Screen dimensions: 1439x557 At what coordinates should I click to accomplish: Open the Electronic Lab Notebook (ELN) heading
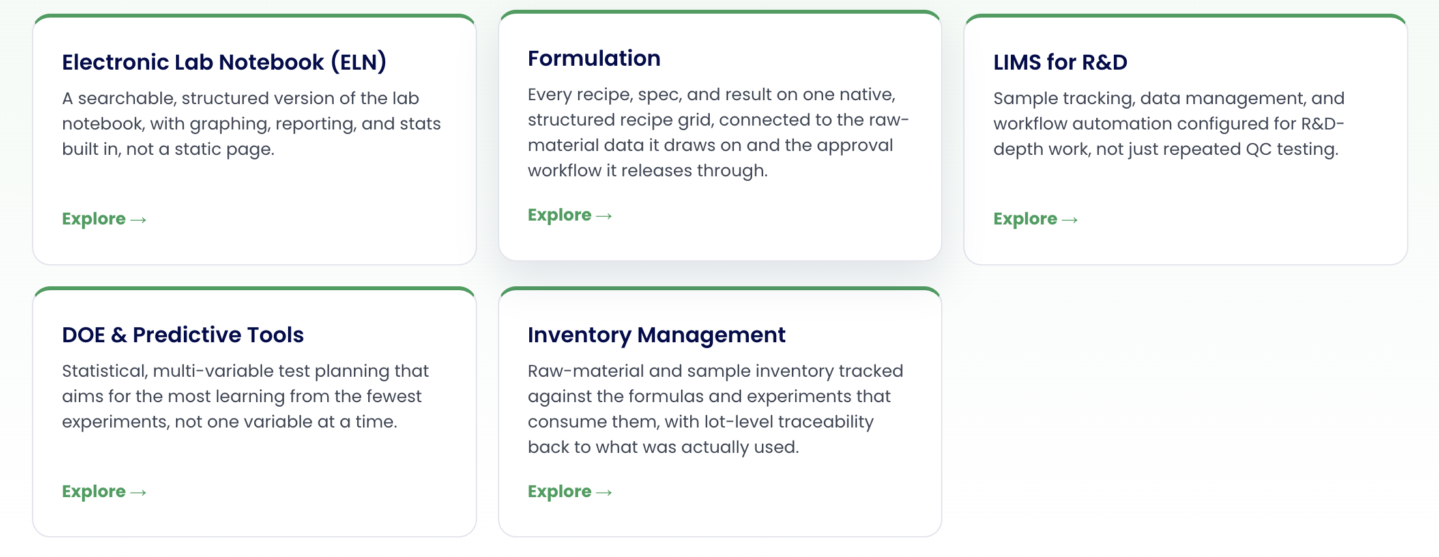coord(224,62)
